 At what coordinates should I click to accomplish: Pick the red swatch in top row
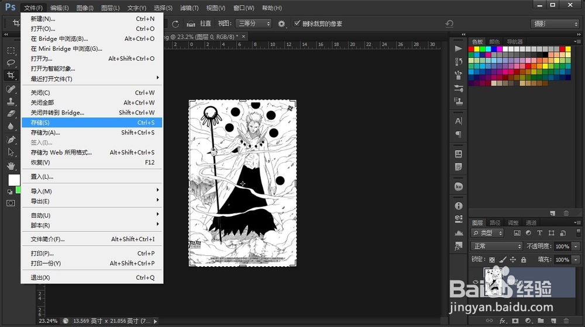click(x=471, y=49)
